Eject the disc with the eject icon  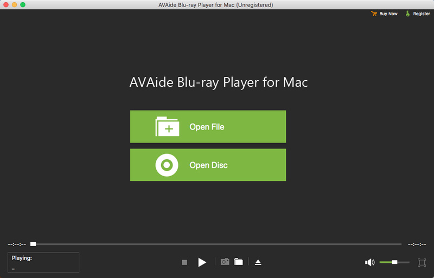click(x=258, y=262)
